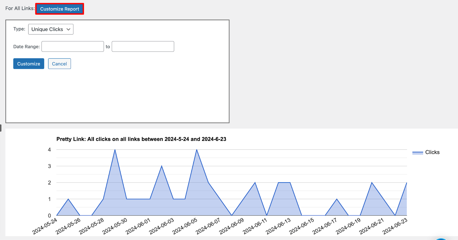This screenshot has width=458, height=240.
Task: Click the 2024-06-09 axis label
Action: 232,226
